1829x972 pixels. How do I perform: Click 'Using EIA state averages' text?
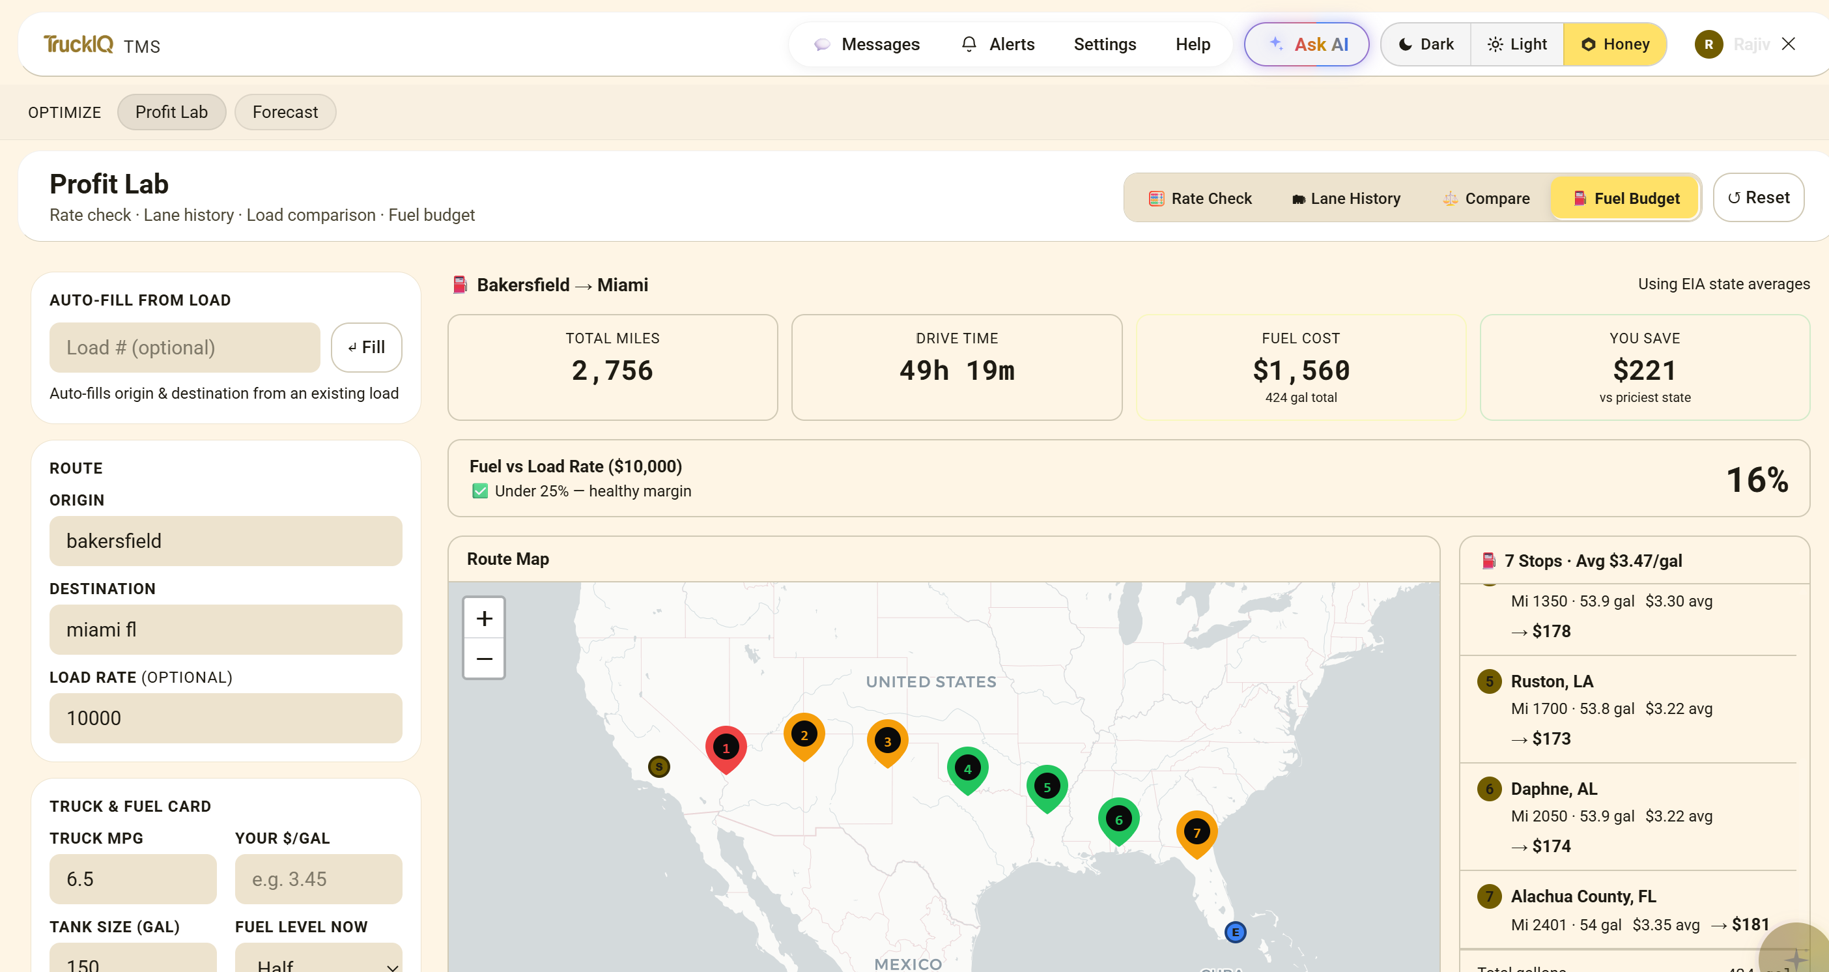(x=1723, y=284)
